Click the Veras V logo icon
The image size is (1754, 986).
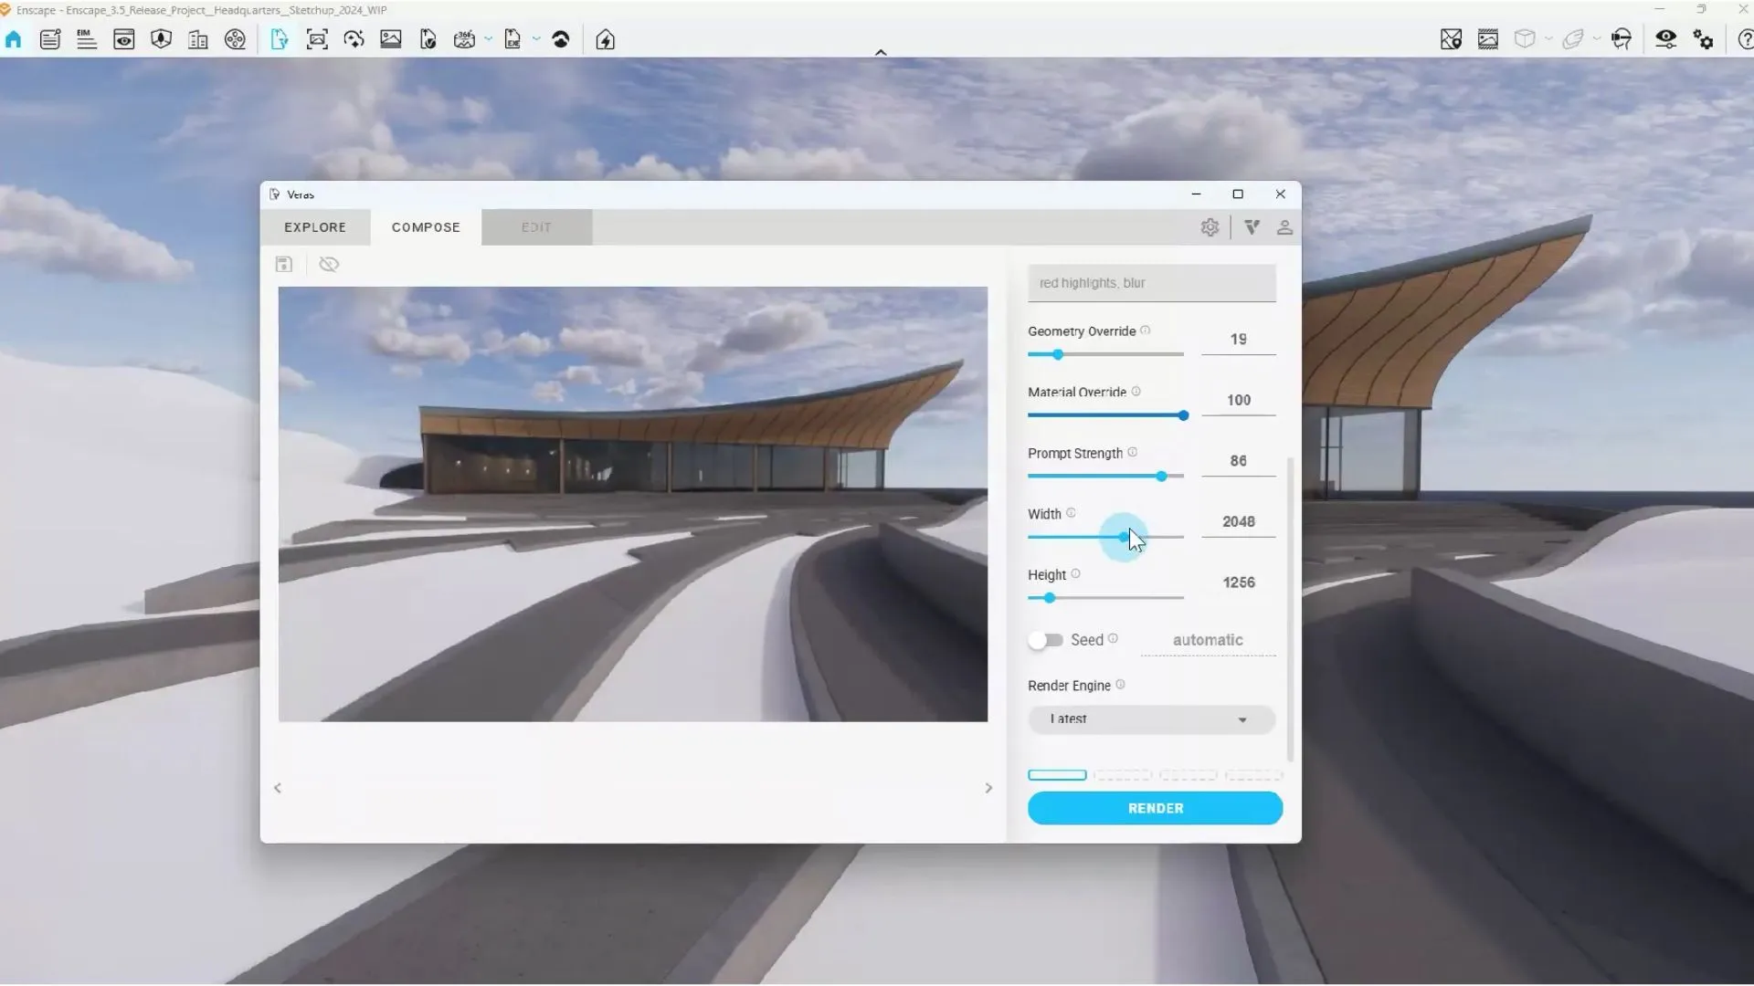click(1252, 227)
